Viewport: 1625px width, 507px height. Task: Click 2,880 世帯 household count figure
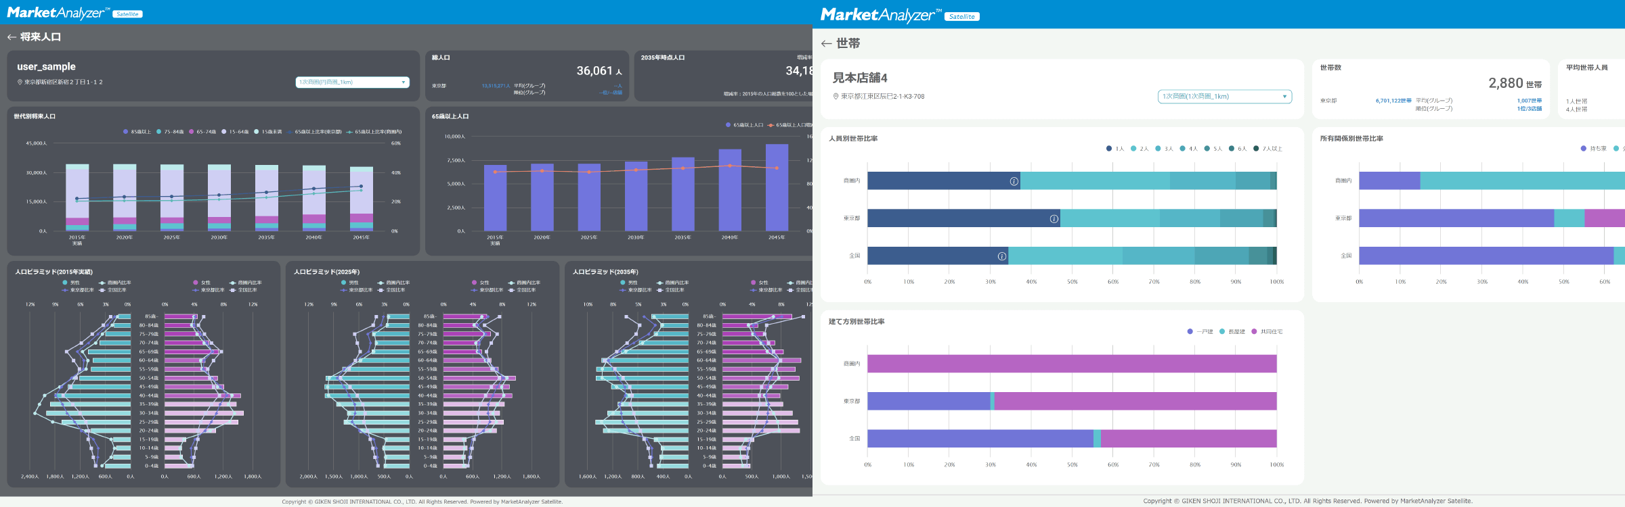(x=1515, y=83)
